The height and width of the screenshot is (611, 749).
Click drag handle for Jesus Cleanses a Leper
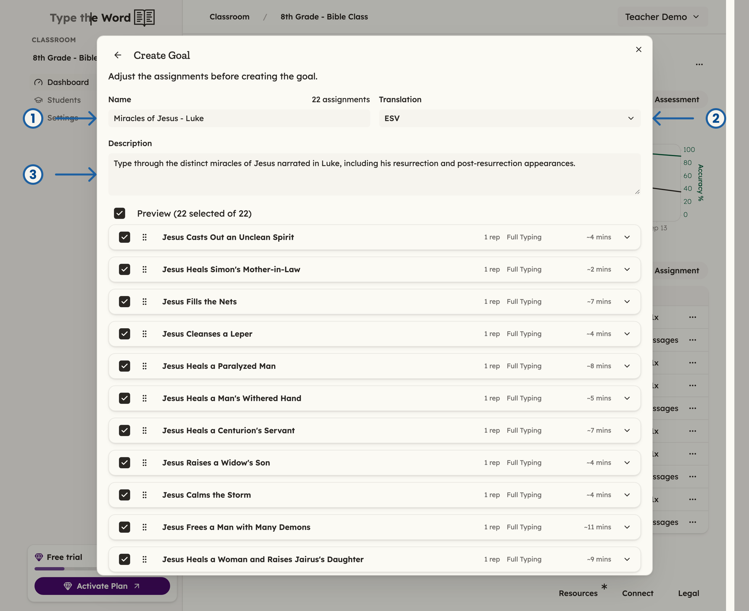pos(144,334)
